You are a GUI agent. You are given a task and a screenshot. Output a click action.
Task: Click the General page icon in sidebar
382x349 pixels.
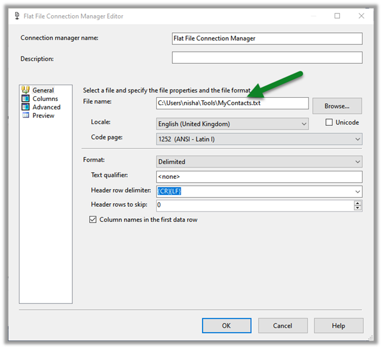click(26, 90)
